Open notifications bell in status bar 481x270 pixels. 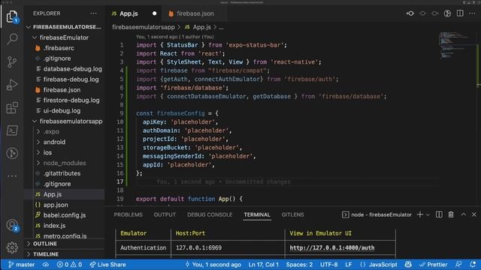tap(473, 264)
